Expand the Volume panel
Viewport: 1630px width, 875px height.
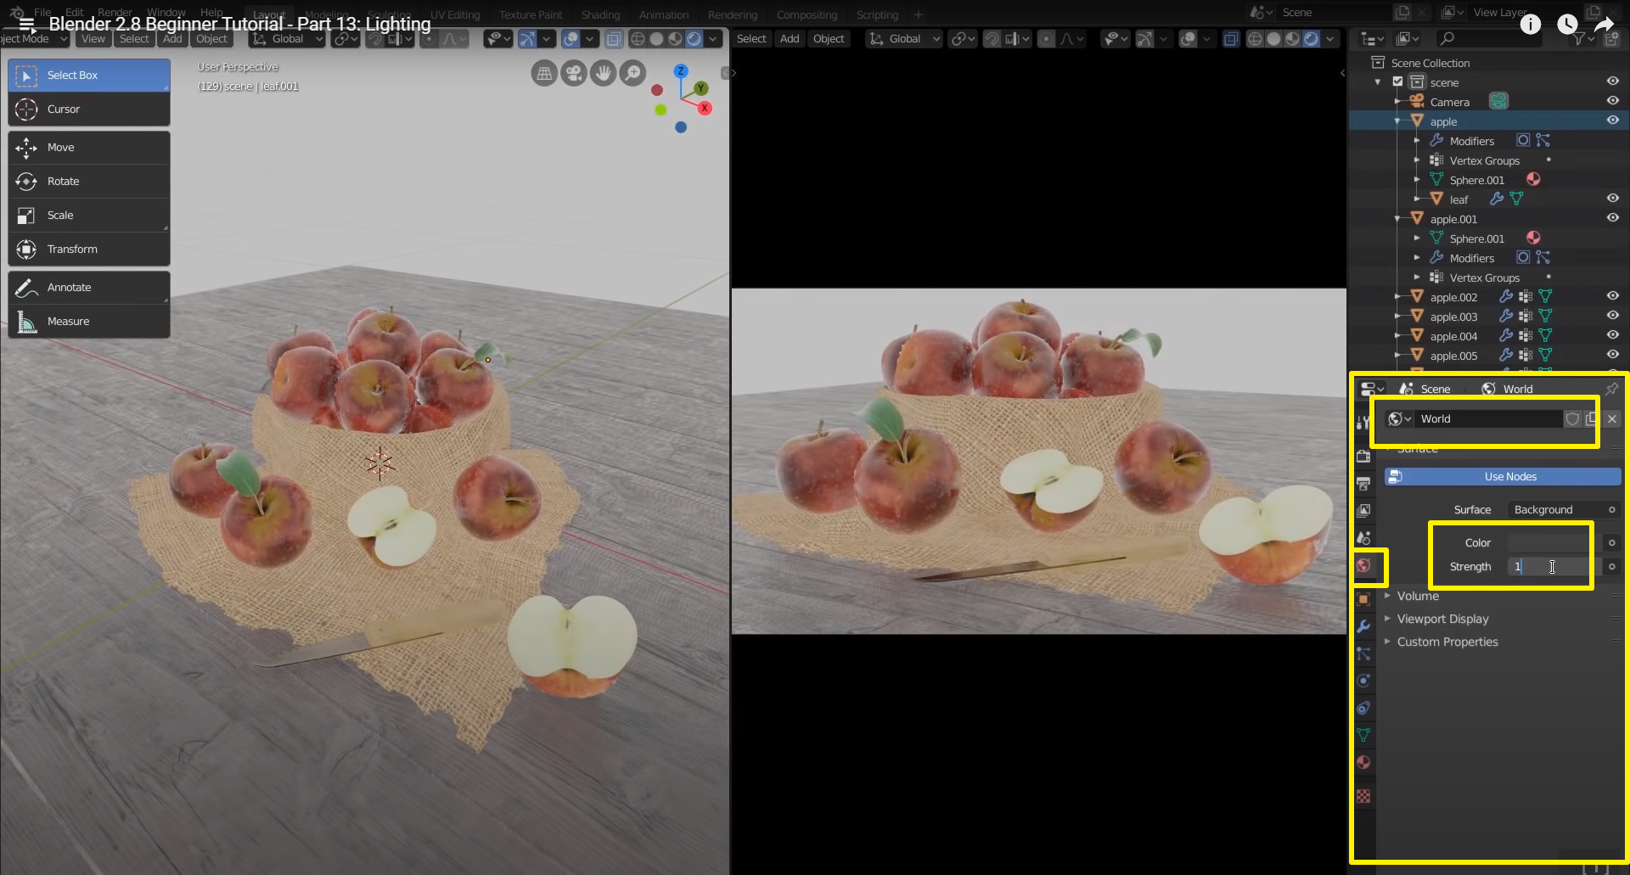1417,597
